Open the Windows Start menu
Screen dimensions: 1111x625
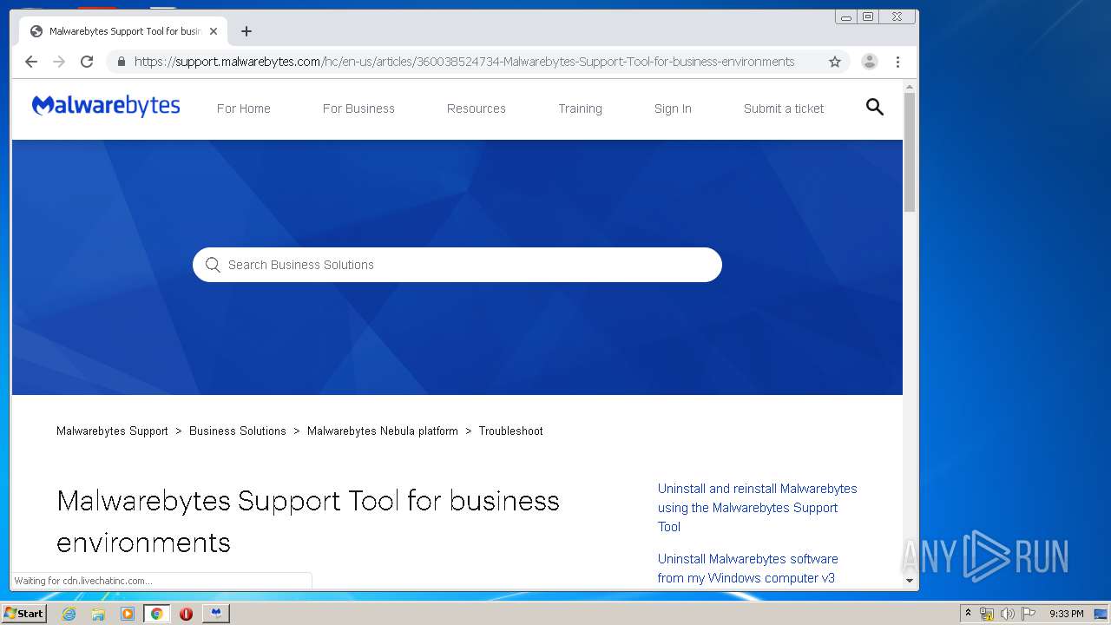[x=23, y=614]
